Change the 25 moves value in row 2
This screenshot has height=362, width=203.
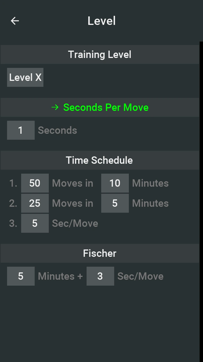35,203
